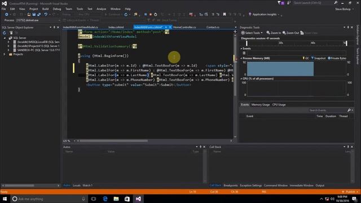Click the Navigate Backward icon

pos(6,15)
